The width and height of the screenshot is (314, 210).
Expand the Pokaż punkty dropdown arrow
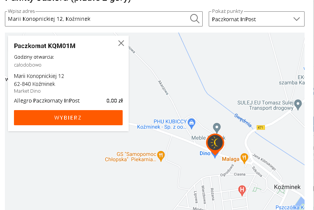point(297,19)
